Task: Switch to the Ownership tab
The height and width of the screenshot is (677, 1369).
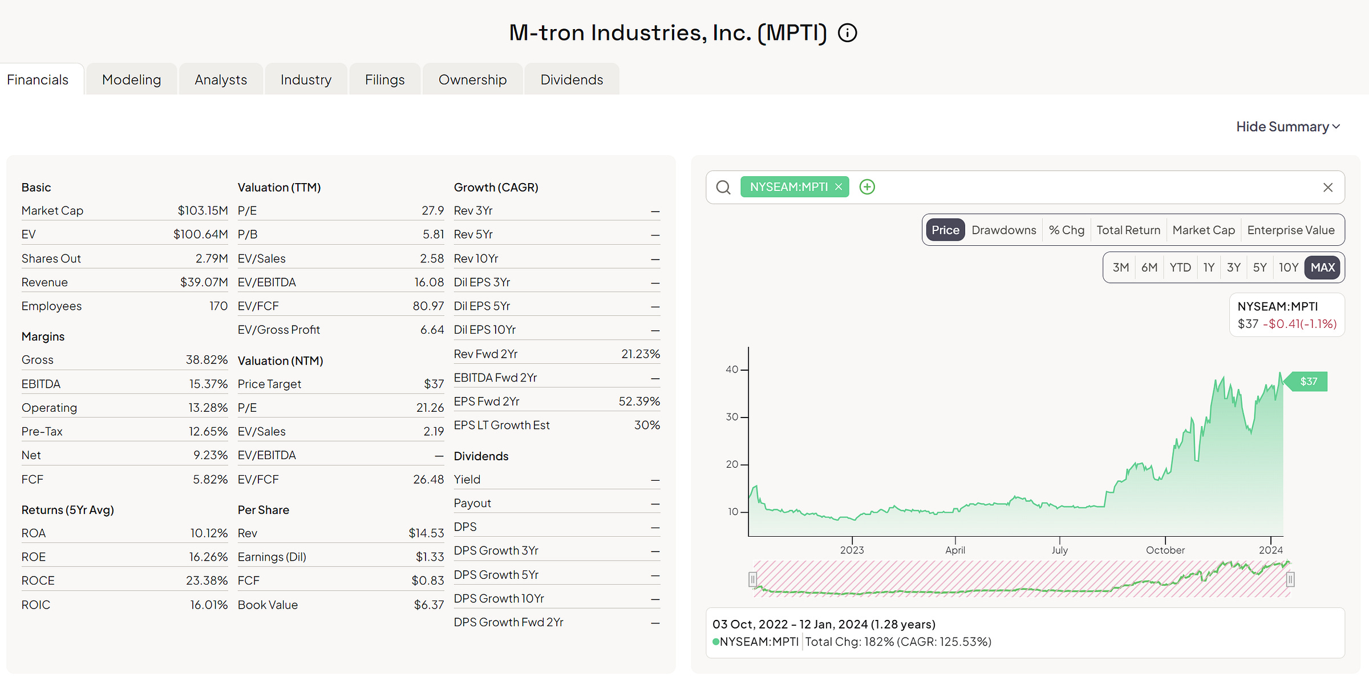Action: (x=472, y=80)
